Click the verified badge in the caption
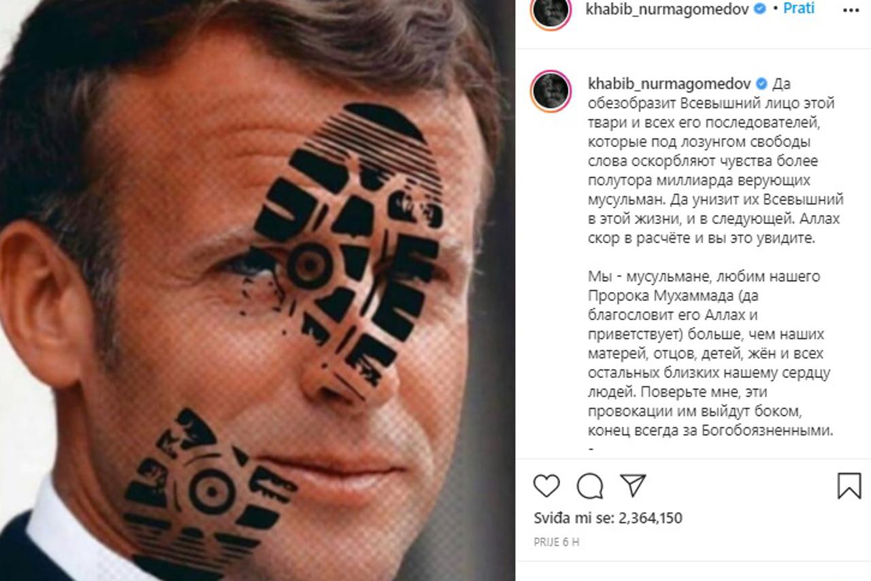This screenshot has width=871, height=581. click(762, 84)
